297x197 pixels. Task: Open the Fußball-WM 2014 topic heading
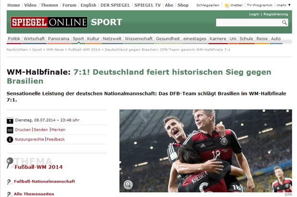tap(39, 167)
